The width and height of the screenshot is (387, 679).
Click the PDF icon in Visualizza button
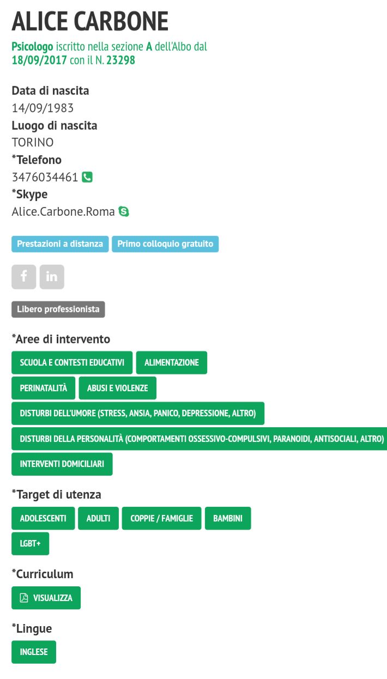click(x=24, y=598)
